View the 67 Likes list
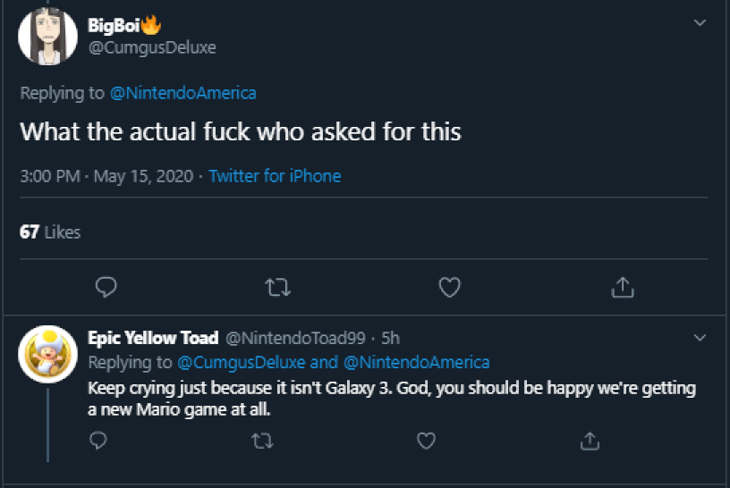The image size is (730, 488). click(50, 231)
